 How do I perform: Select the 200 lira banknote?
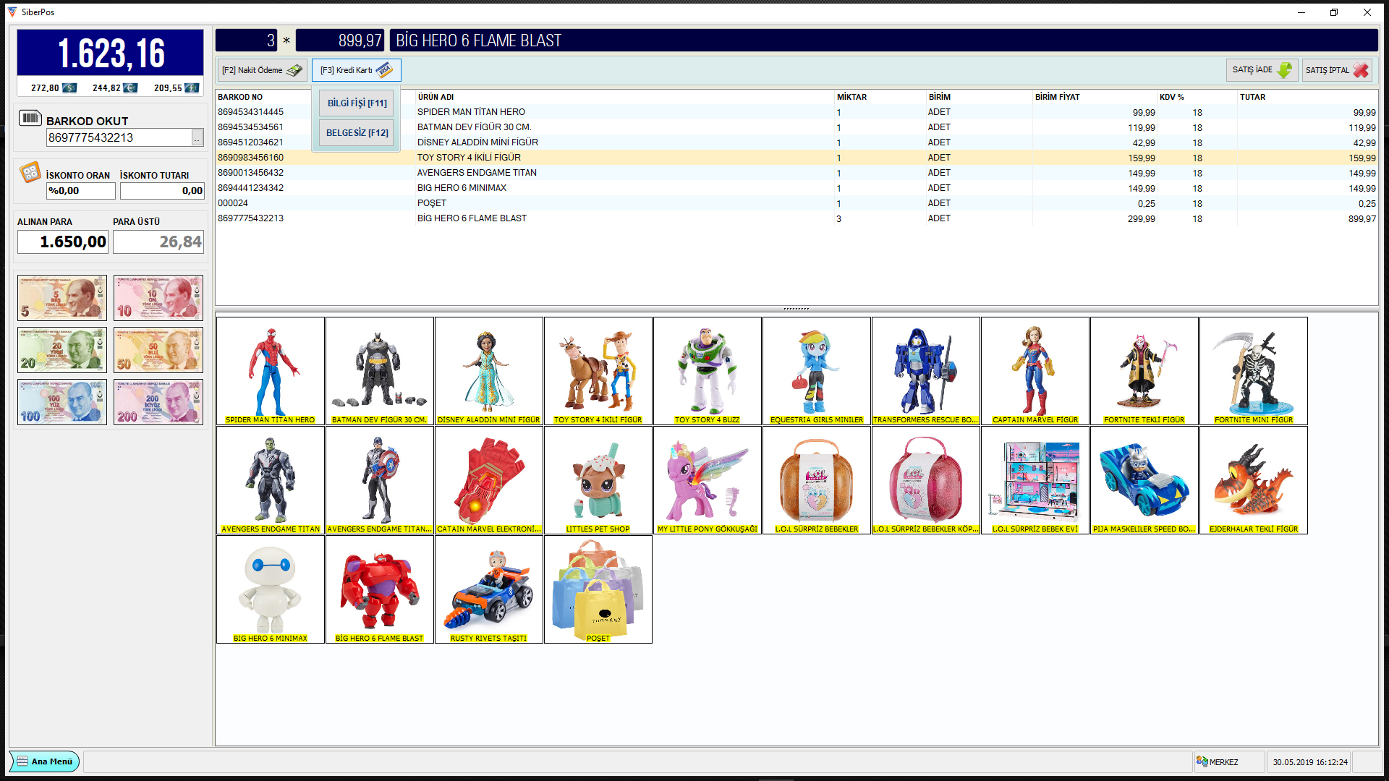(x=158, y=402)
